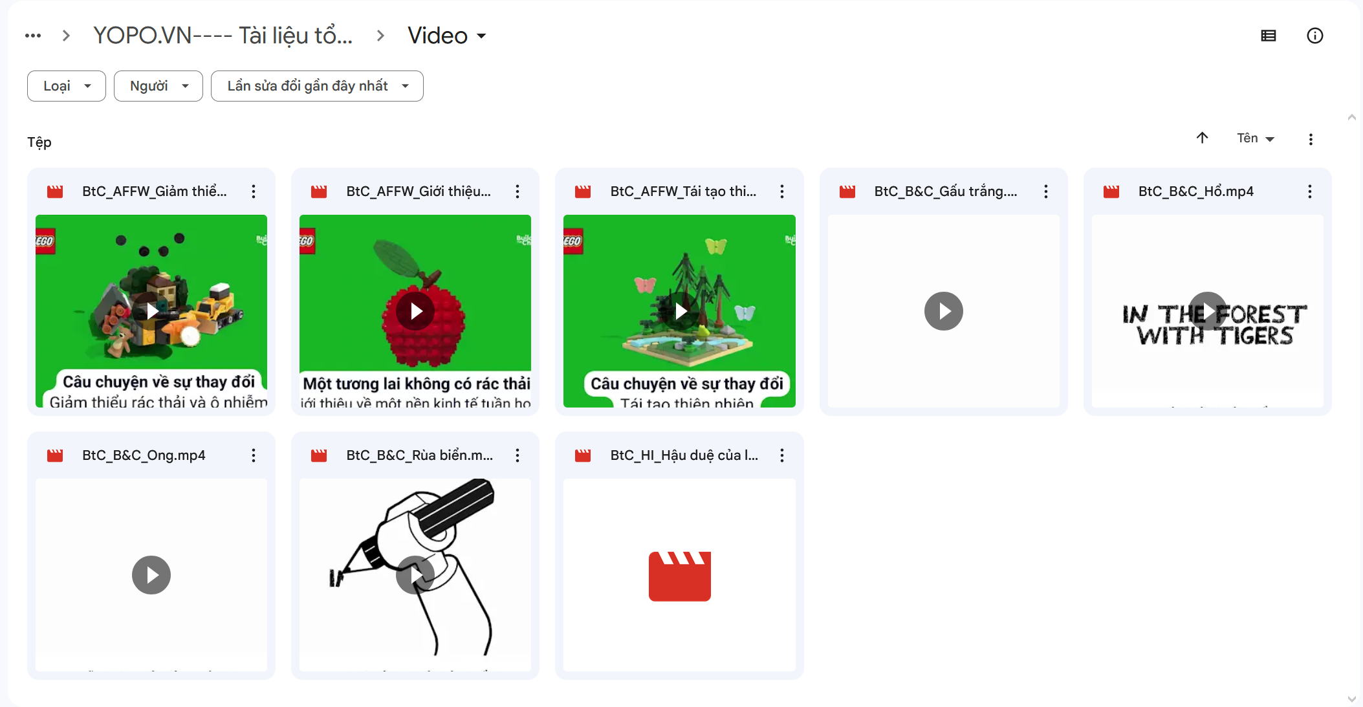The height and width of the screenshot is (707, 1363).
Task: Open more options for BtC_B&C_Gấu trắng file
Action: (1045, 191)
